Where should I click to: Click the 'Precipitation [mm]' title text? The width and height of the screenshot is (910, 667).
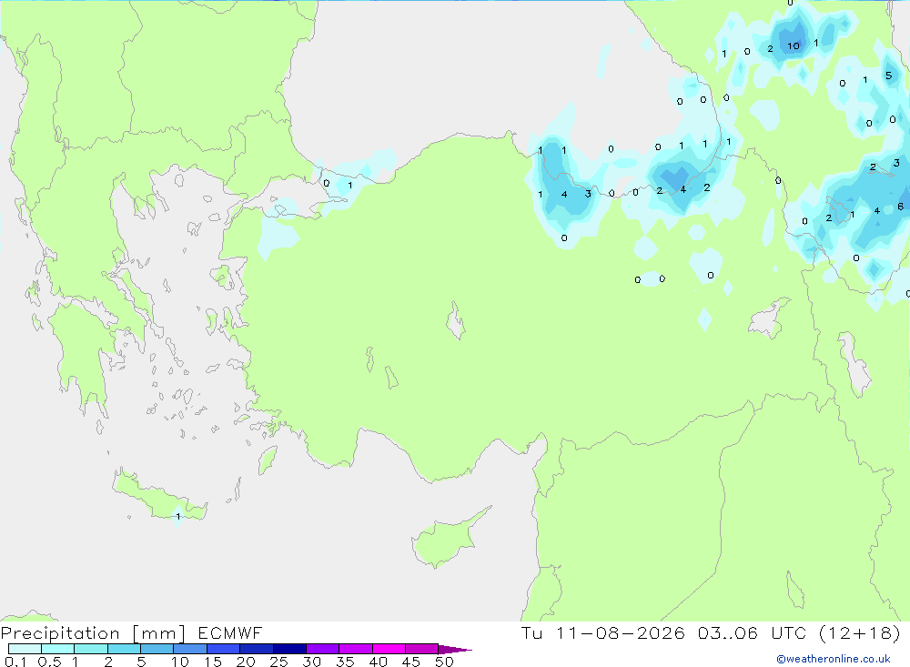tap(93, 632)
